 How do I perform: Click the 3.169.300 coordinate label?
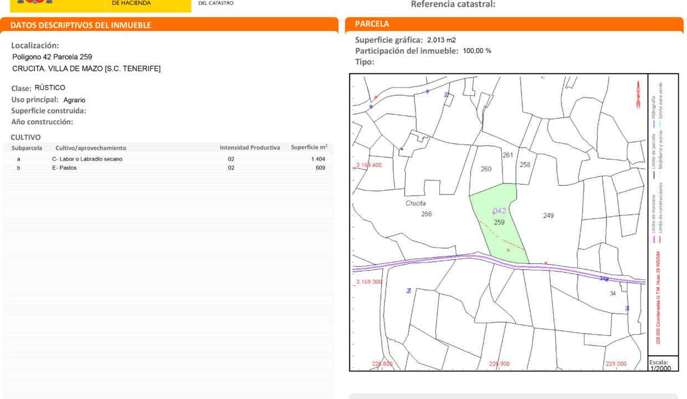click(369, 282)
